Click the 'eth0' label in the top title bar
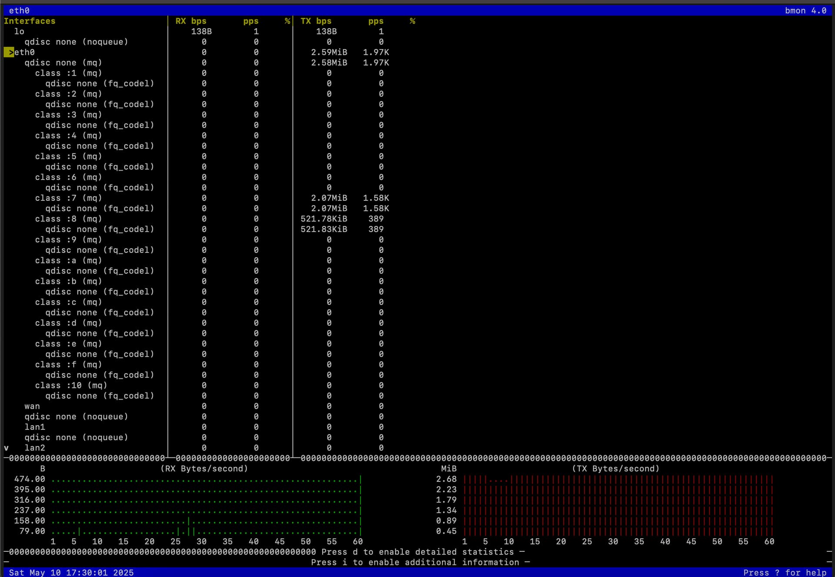Image resolution: width=835 pixels, height=577 pixels. click(x=19, y=10)
